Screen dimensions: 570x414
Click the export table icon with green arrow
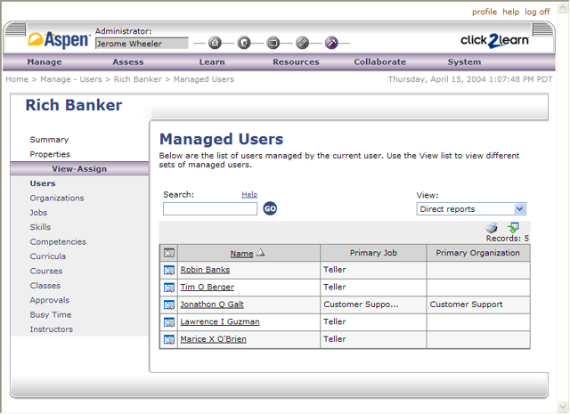pos(513,228)
